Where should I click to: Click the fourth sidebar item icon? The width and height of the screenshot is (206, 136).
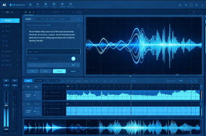pyautogui.click(x=3, y=36)
